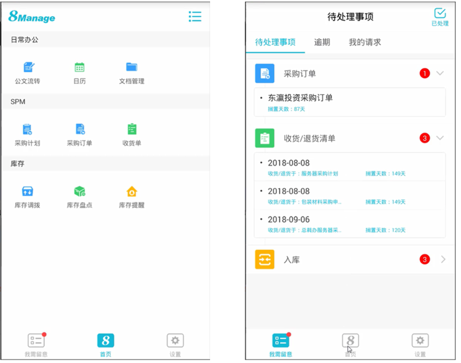Click the 已处理 checkmark icon

(x=440, y=15)
